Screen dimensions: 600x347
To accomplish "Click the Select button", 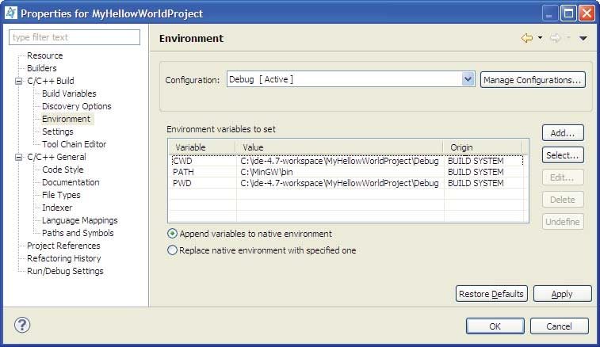I will pyautogui.click(x=563, y=155).
